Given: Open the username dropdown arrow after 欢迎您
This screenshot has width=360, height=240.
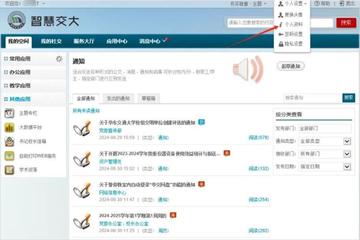Looking at the screenshot, I should point(44,4).
